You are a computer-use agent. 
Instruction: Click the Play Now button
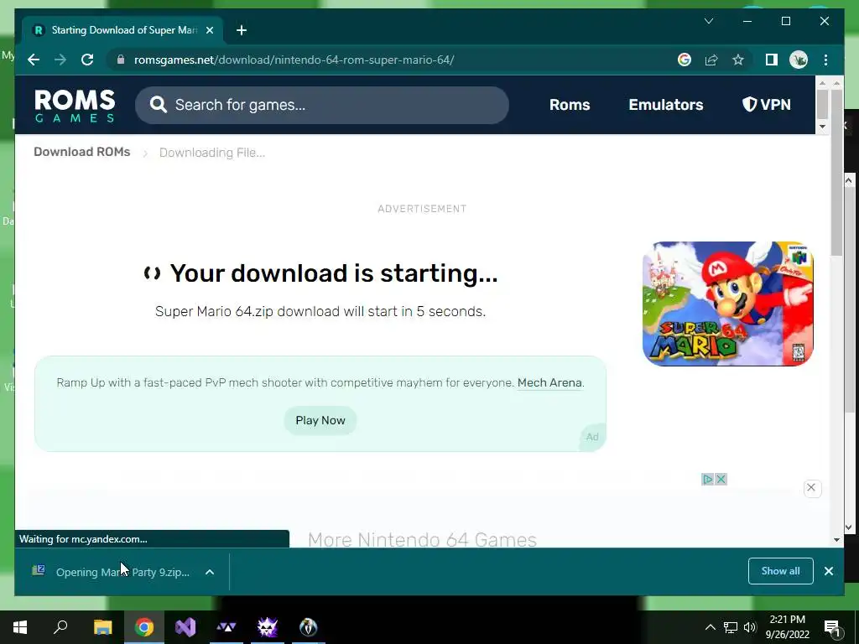tap(320, 421)
